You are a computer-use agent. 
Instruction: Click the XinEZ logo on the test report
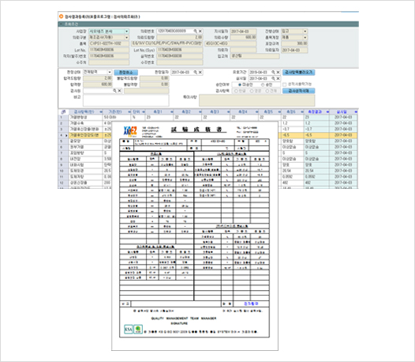(130, 131)
